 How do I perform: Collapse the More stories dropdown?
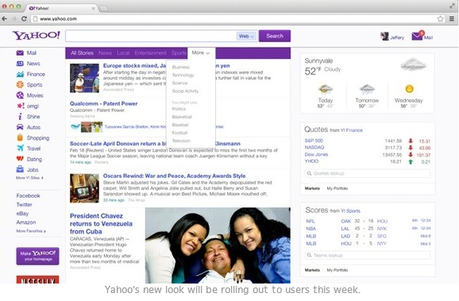(x=201, y=53)
